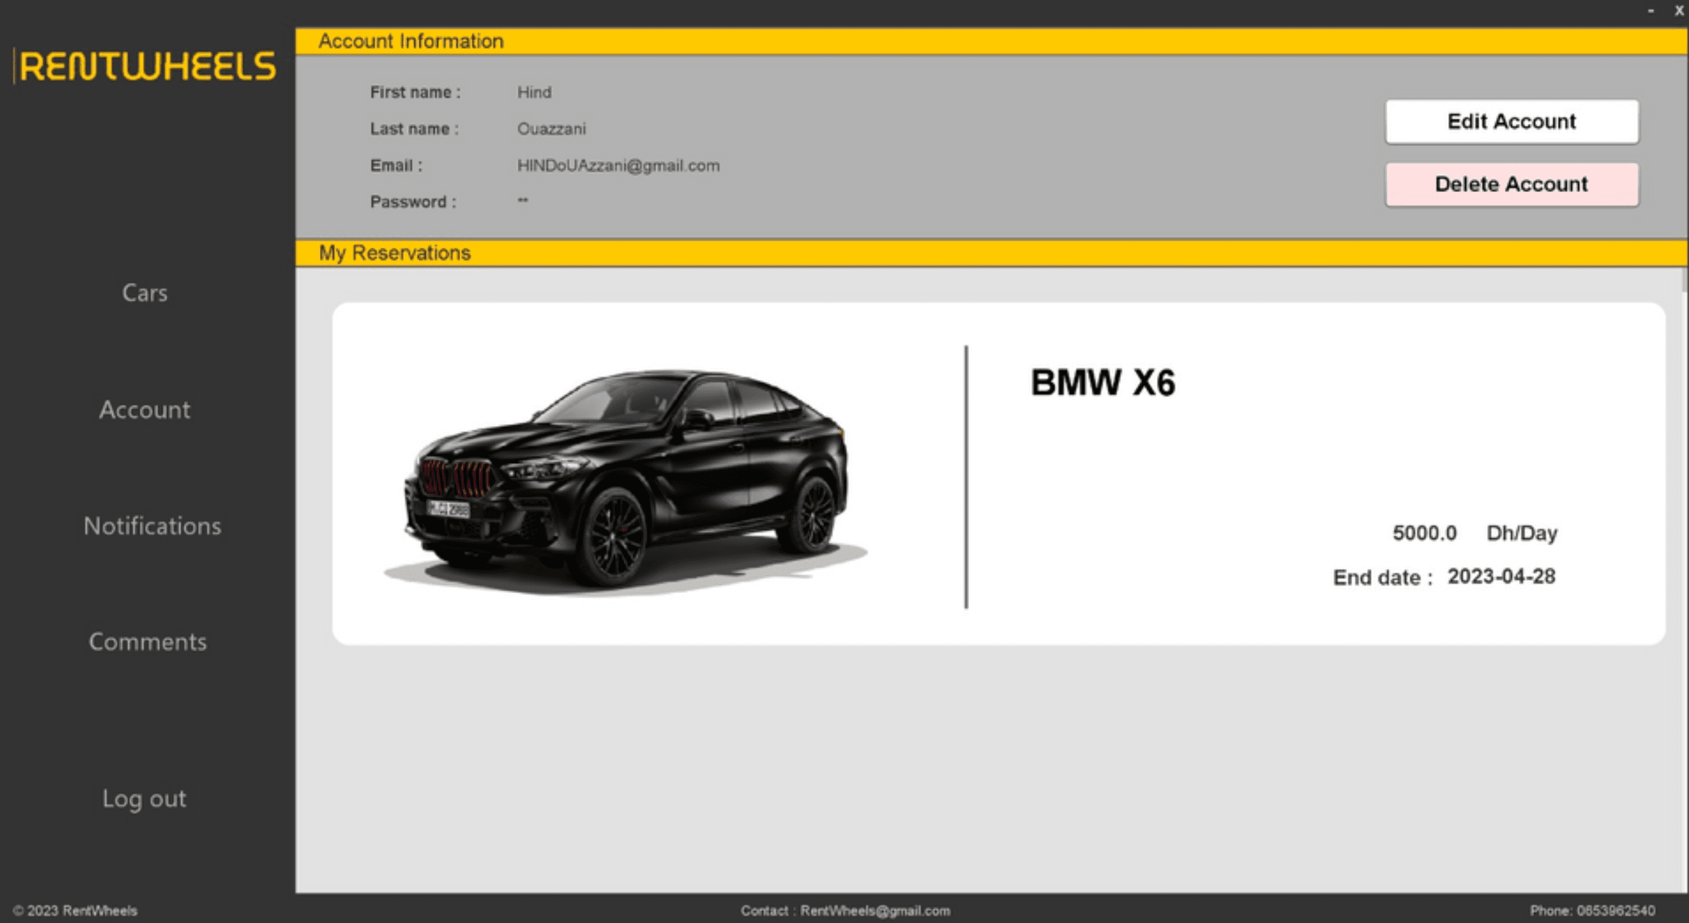
Task: Click the My Reservations header
Action: tap(394, 253)
